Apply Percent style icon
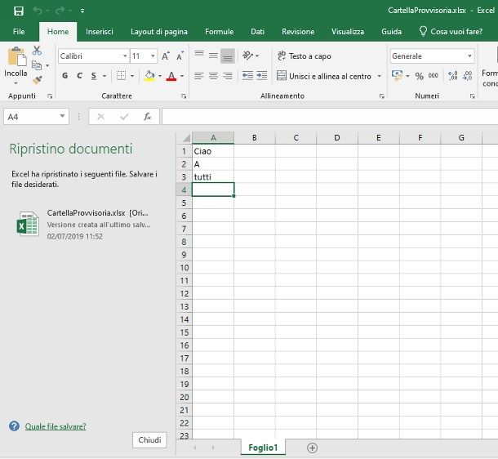The width and height of the screenshot is (498, 459). click(x=420, y=76)
